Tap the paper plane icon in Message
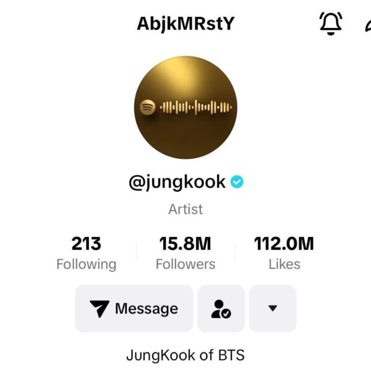Viewport: 371px width, 371px height. coord(100,309)
